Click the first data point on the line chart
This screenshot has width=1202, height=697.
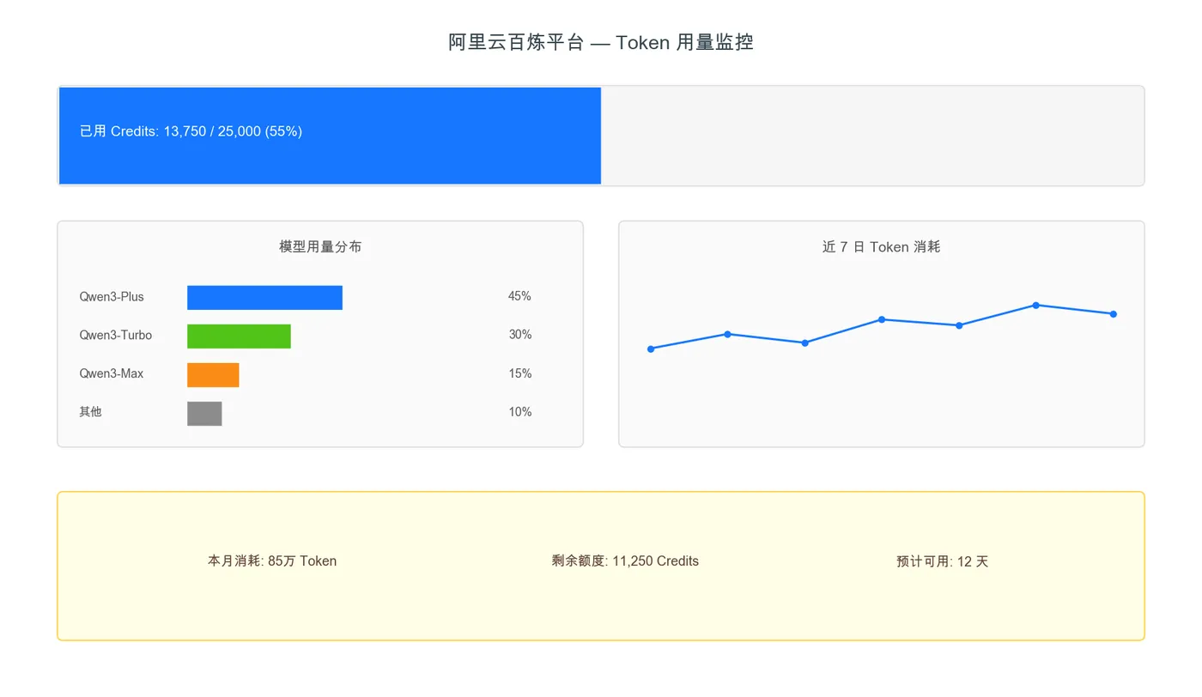(x=651, y=348)
